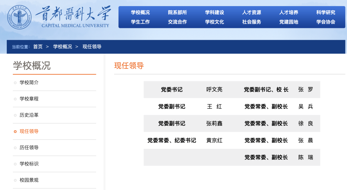
Task: Open 学校标识 in the sidebar
Action: click(x=29, y=164)
